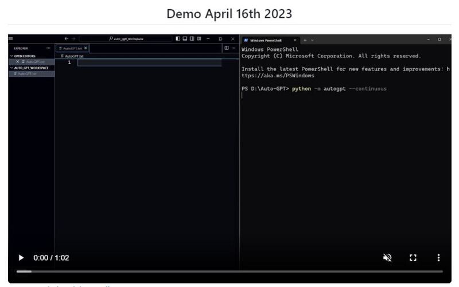The image size is (459, 287).
Task: Split the editor right
Action: 227,48
